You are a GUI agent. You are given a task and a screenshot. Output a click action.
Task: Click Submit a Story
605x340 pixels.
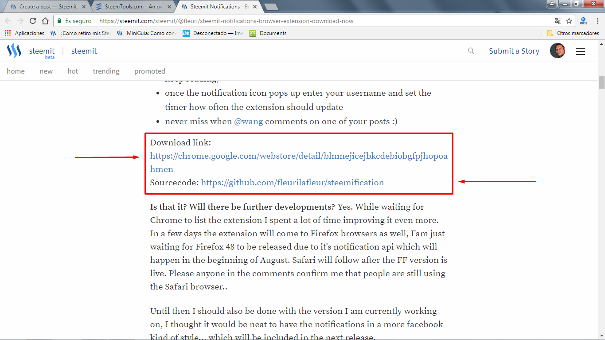click(x=514, y=51)
